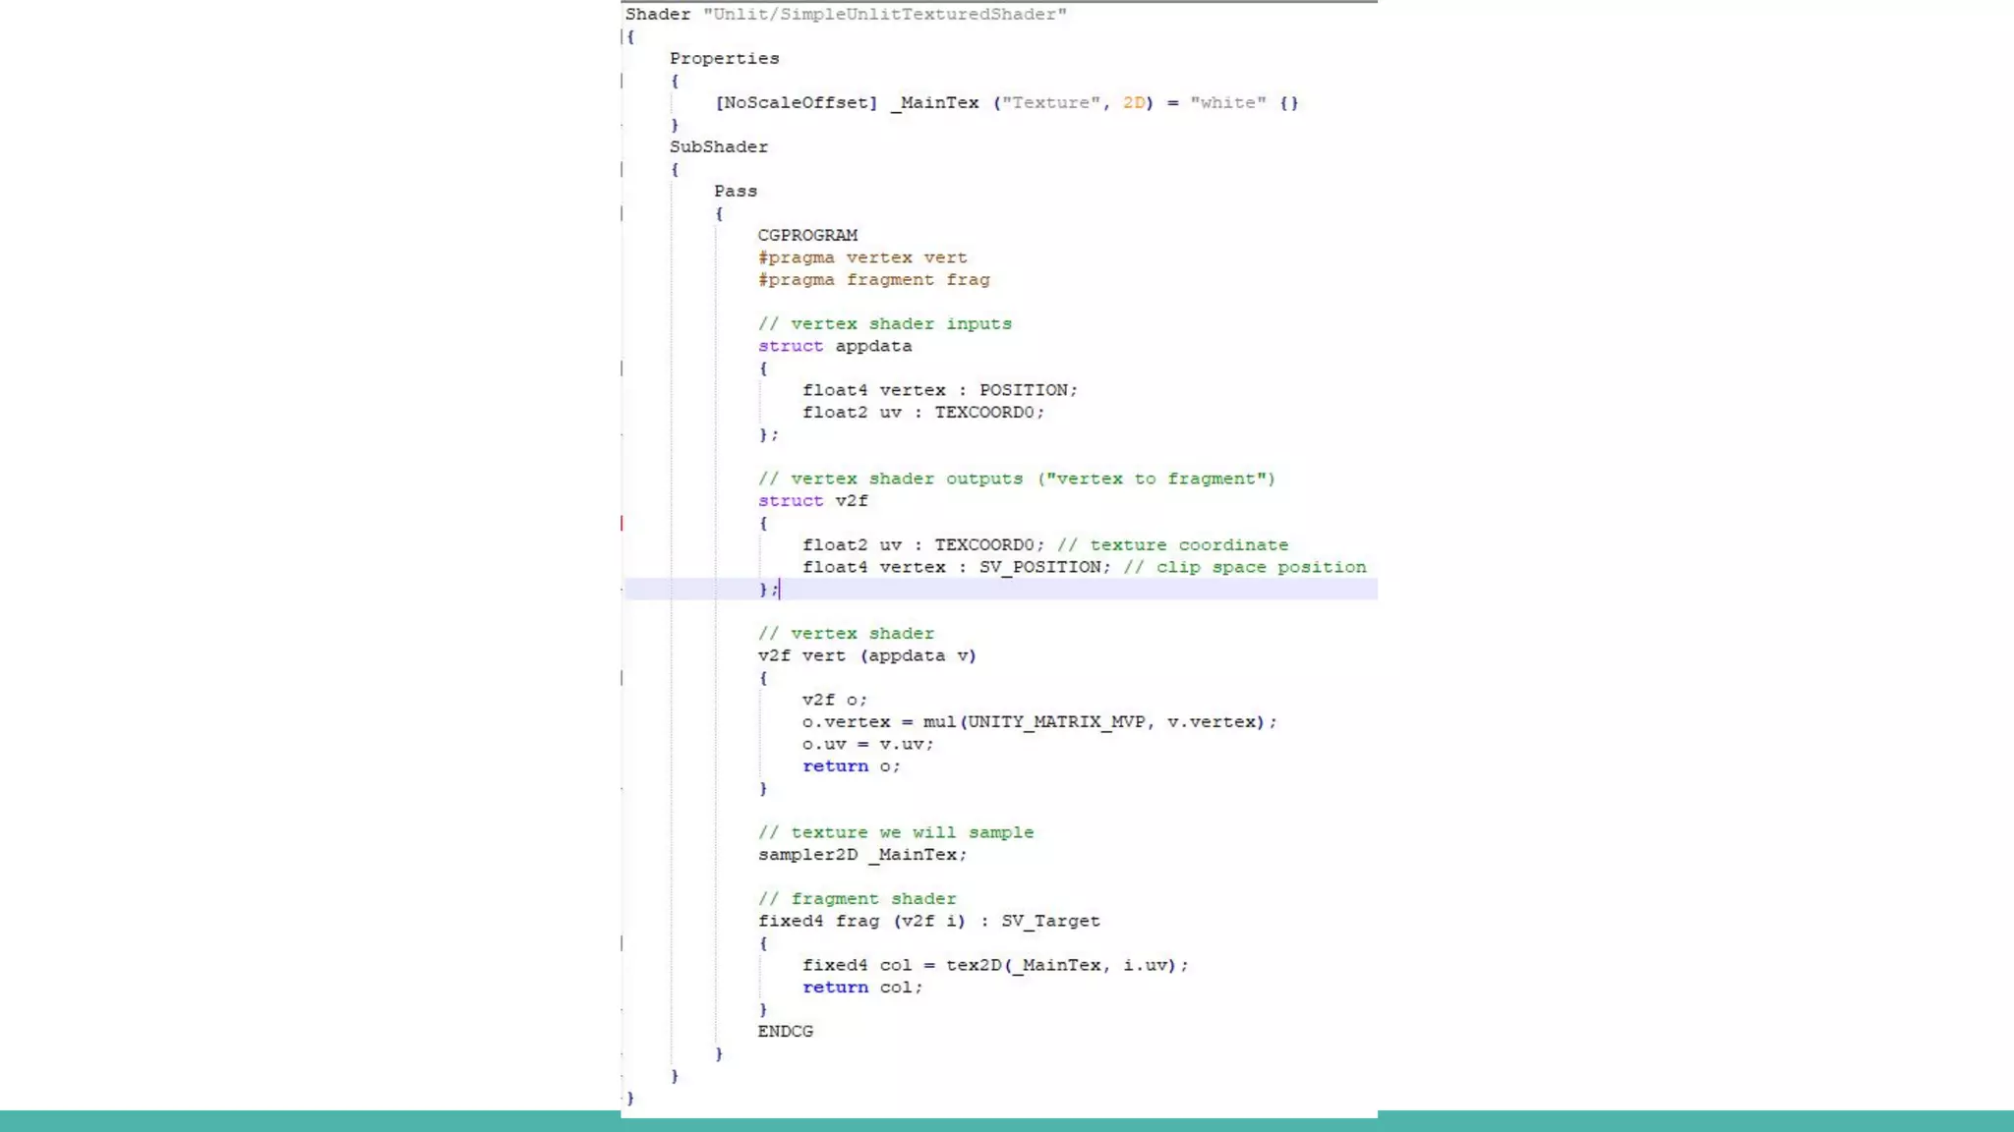Image resolution: width=2014 pixels, height=1132 pixels.
Task: Click the "sampler2D _MainTex;" declaration
Action: point(861,855)
